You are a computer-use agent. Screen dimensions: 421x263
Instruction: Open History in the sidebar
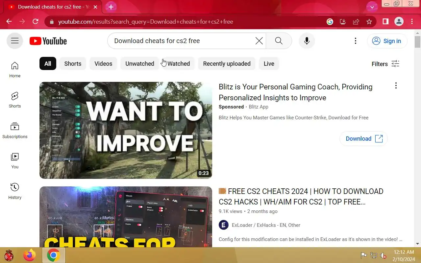(15, 191)
